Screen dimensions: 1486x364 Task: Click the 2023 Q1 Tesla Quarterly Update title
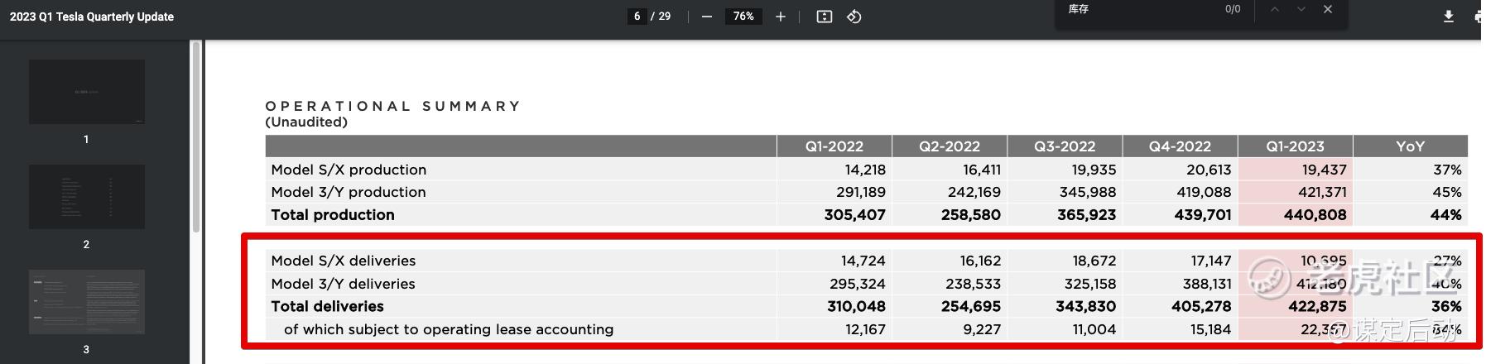pos(92,17)
